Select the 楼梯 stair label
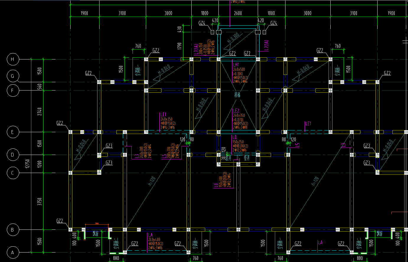This screenshot has width=408, height=262. 237,95
